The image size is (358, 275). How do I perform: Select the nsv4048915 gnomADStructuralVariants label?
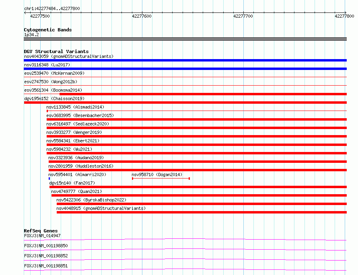[x=101, y=208]
